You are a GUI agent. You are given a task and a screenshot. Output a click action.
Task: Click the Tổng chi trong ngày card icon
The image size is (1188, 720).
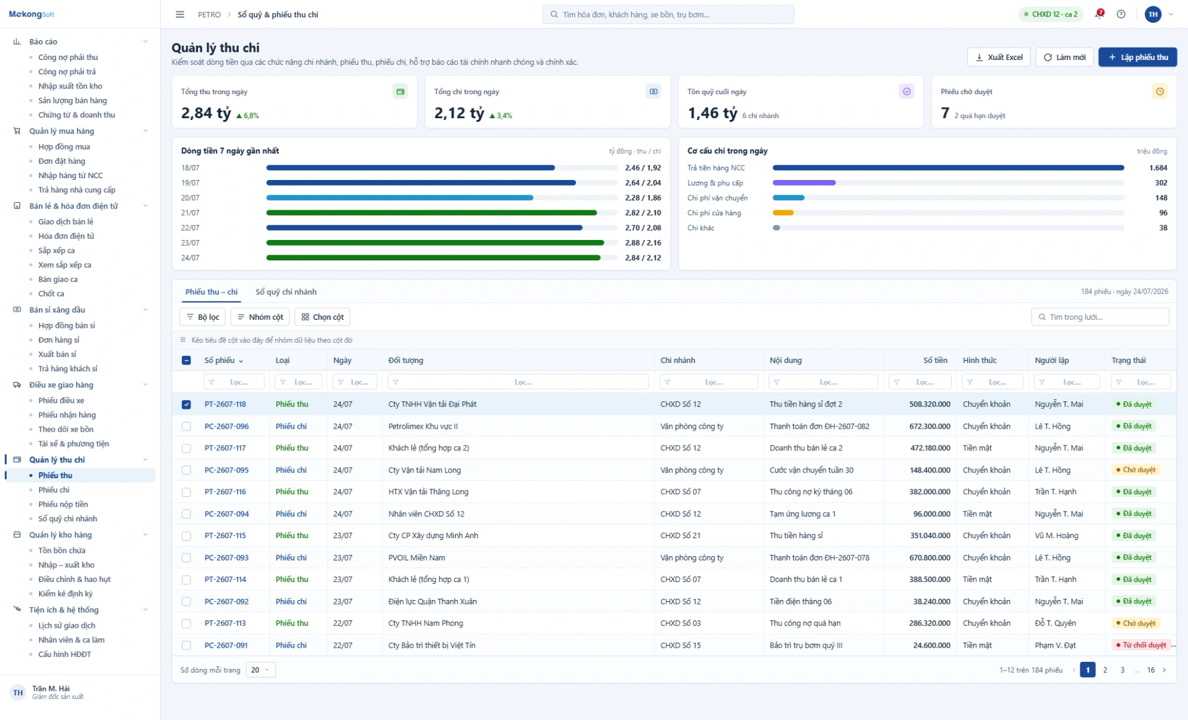click(x=653, y=92)
